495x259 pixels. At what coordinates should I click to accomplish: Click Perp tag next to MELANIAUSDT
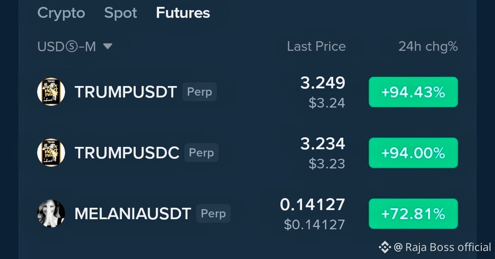214,213
